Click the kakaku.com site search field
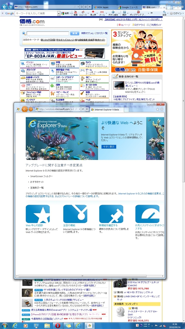 click(48, 33)
